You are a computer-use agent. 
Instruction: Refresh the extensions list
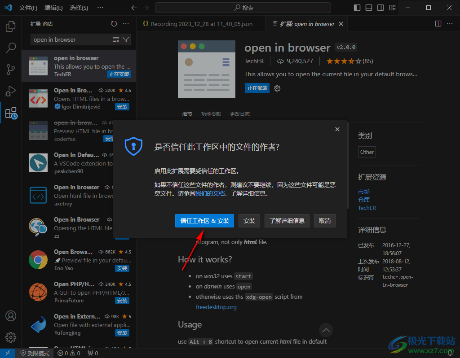(x=114, y=24)
